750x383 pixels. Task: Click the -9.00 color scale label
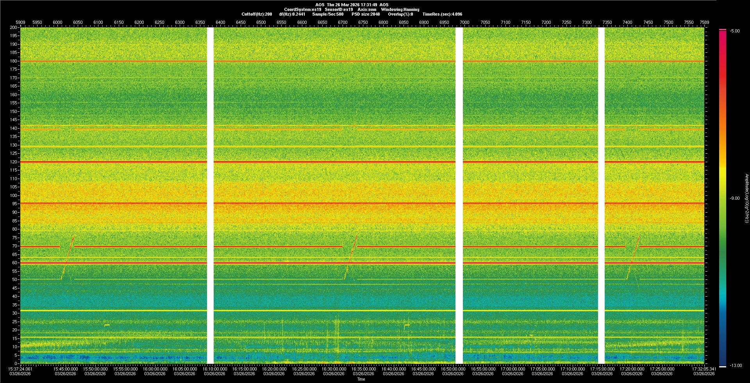tap(735, 198)
